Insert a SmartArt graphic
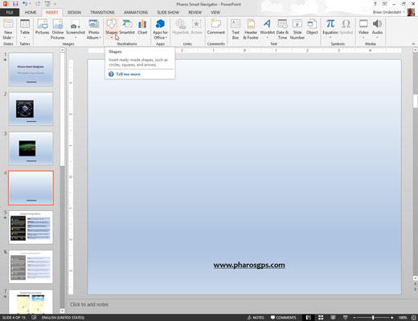Image resolution: width=418 pixels, height=321 pixels. [x=127, y=27]
